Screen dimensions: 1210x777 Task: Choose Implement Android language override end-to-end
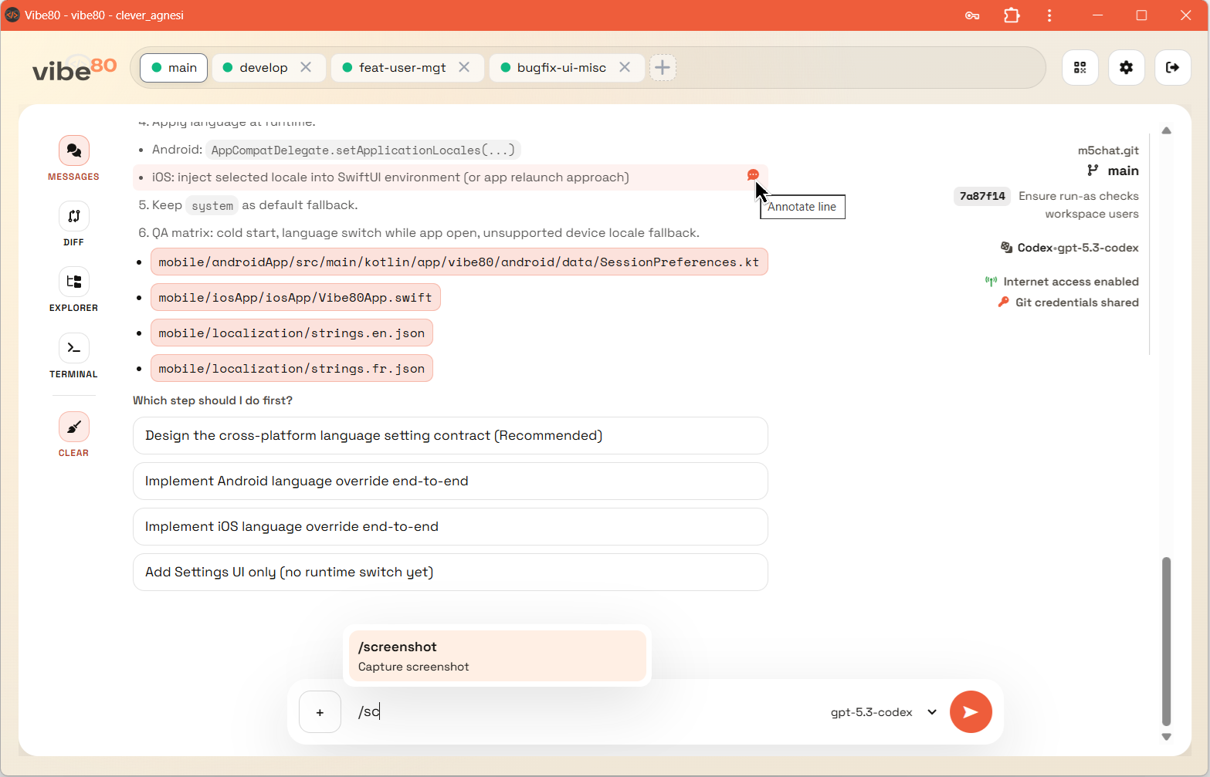[x=450, y=481]
